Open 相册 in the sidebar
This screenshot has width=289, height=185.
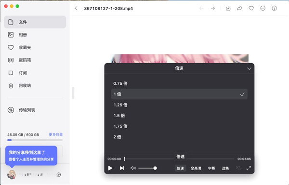click(35, 35)
